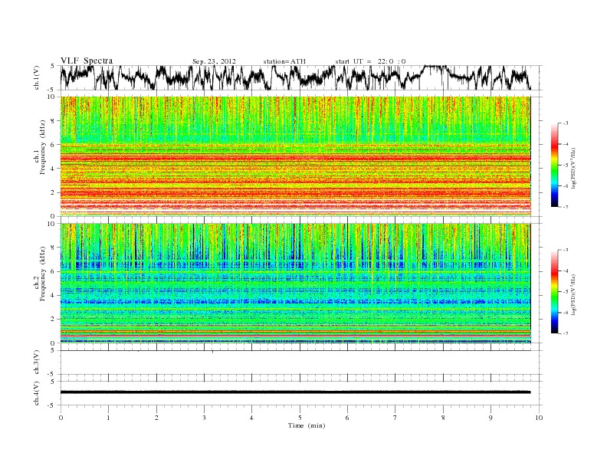Click the time axis tick label "5"

300,418
